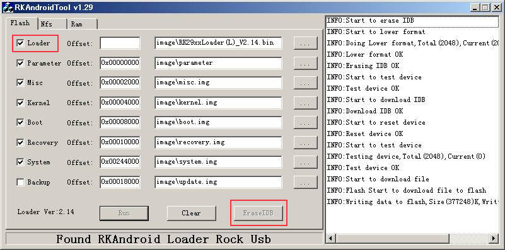505x250 pixels.
Task: Browse for the Kernel image file
Action: click(305, 103)
